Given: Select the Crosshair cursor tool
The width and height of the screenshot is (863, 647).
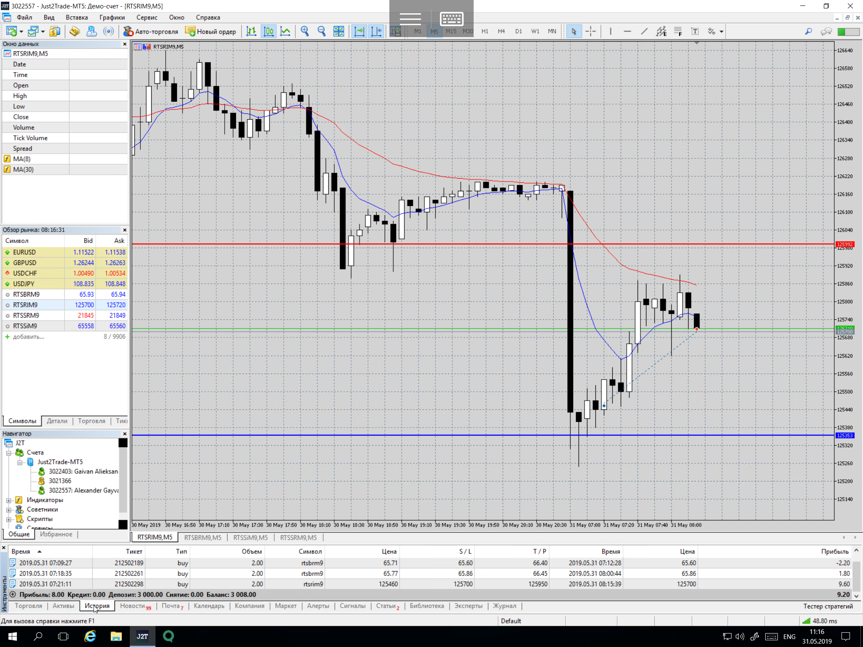Looking at the screenshot, I should coord(591,31).
